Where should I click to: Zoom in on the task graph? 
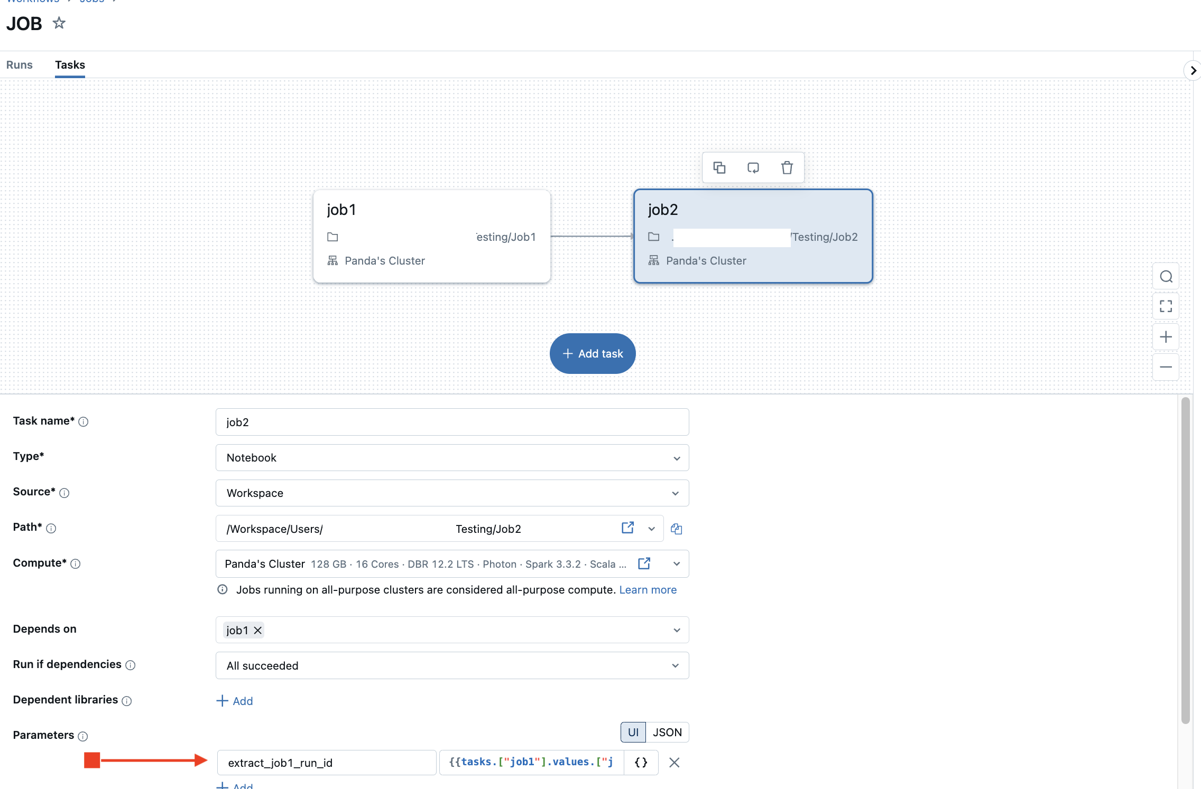click(x=1166, y=336)
